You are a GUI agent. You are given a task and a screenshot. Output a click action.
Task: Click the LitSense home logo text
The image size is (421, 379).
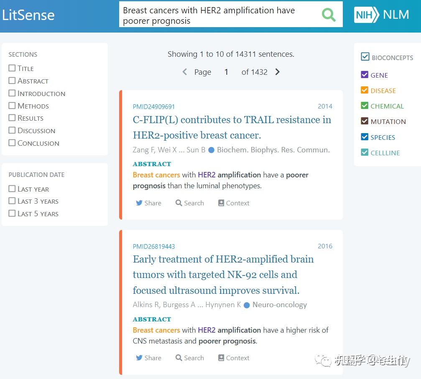click(x=28, y=15)
